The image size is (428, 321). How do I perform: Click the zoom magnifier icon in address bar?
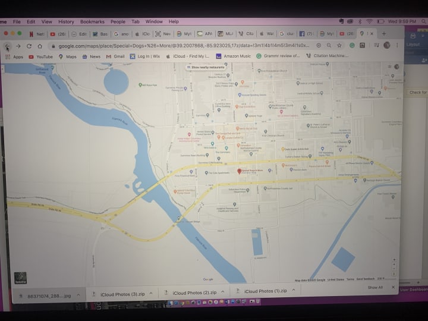pos(329,45)
